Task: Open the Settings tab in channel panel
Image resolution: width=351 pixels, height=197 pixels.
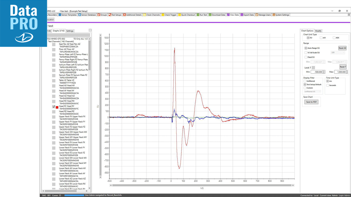Action: coord(70,31)
